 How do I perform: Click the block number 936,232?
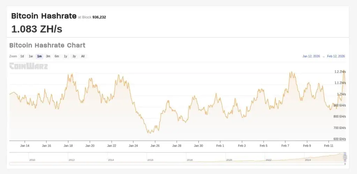pyautogui.click(x=99, y=17)
